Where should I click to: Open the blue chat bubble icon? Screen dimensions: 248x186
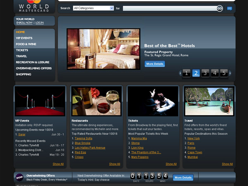[x=230, y=8]
